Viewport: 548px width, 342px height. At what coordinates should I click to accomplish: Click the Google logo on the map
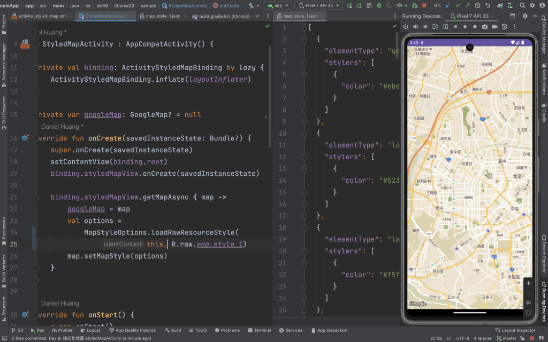click(x=418, y=304)
